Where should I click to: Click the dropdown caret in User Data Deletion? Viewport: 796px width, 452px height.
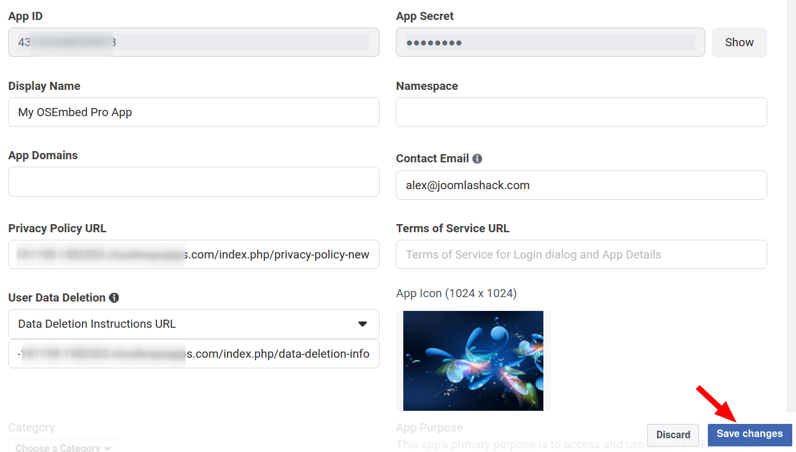point(362,324)
